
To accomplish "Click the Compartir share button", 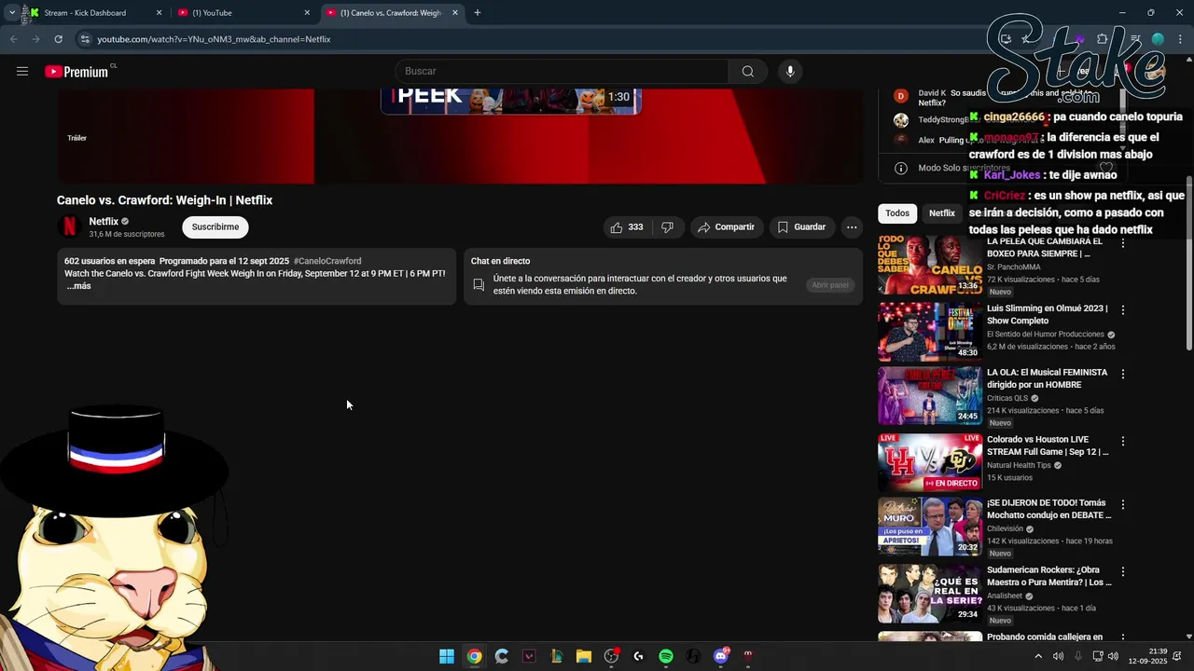I will 727,226.
